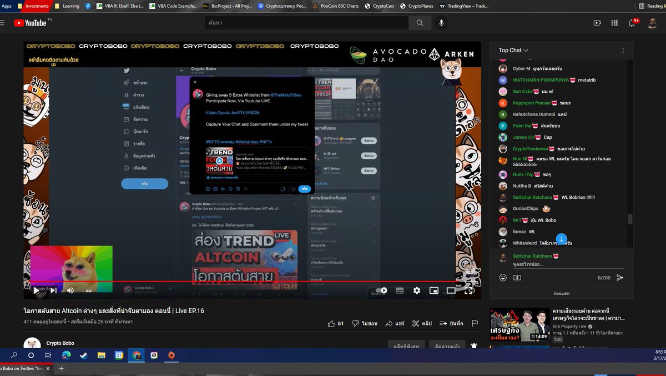Open Steam from the taskbar
The height and width of the screenshot is (376, 666).
83,355
